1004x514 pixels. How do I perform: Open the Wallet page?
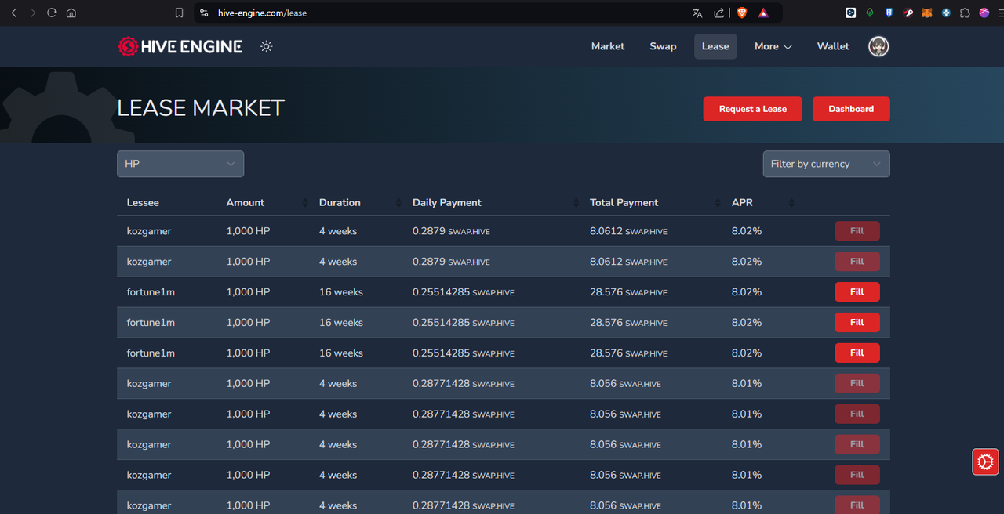[833, 47]
